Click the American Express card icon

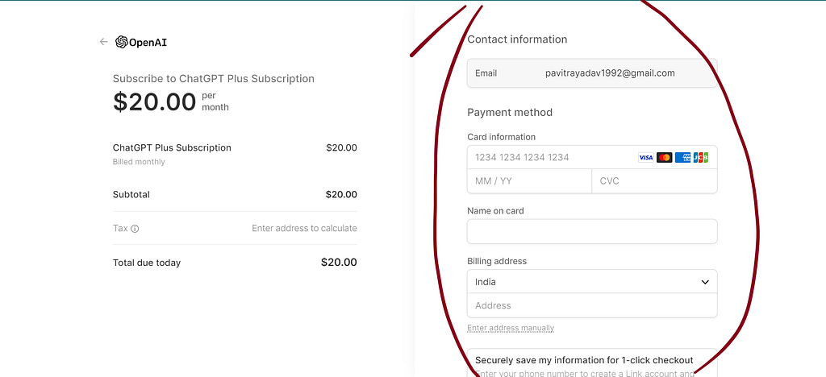point(682,157)
